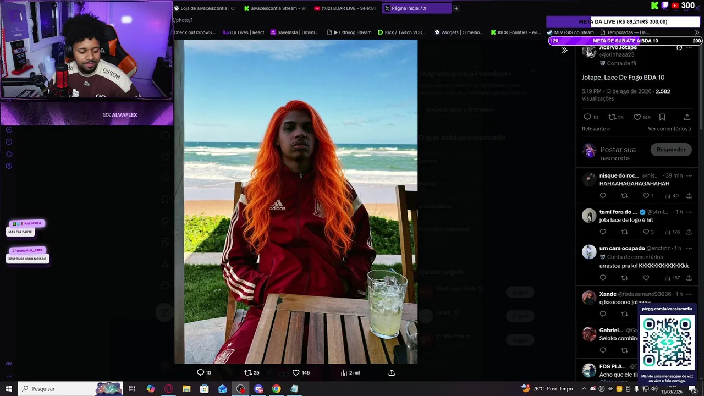Show hidden system tray icons
The width and height of the screenshot is (704, 396).
click(x=584, y=389)
